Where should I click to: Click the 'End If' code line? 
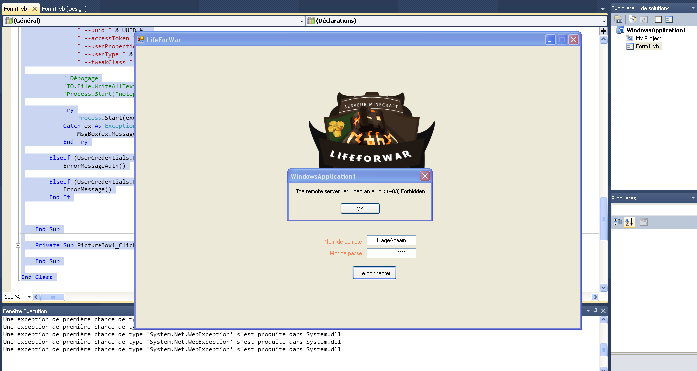pyautogui.click(x=60, y=197)
